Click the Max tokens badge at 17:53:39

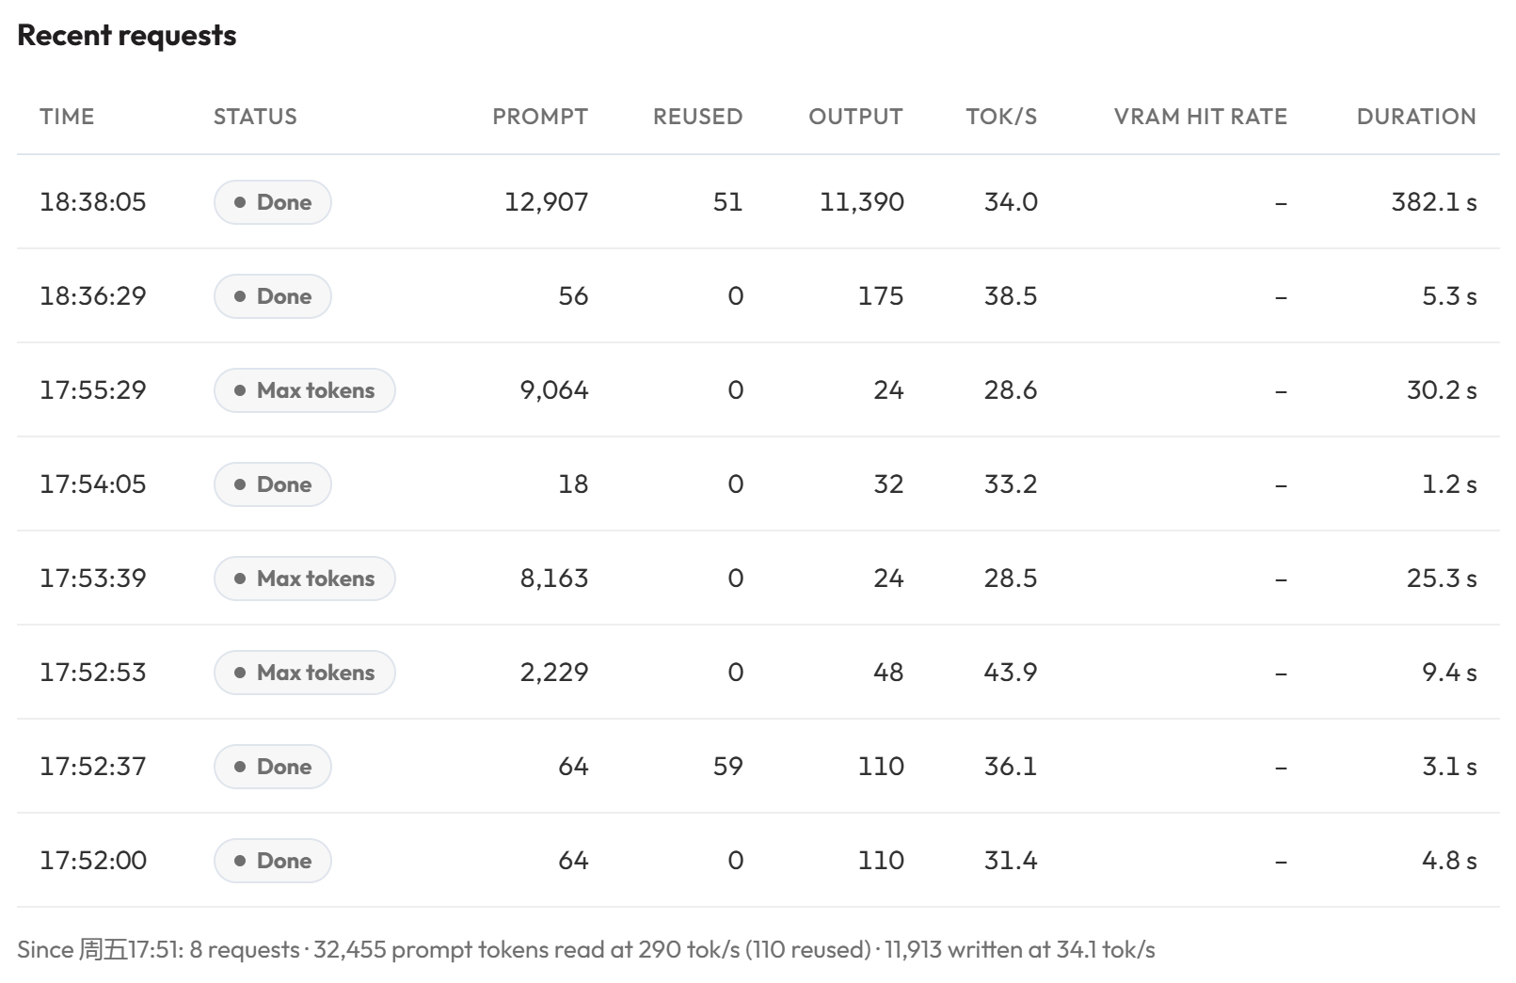click(x=305, y=579)
